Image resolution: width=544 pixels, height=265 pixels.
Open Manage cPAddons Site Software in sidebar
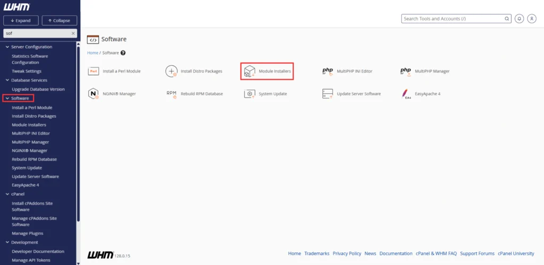pos(35,222)
